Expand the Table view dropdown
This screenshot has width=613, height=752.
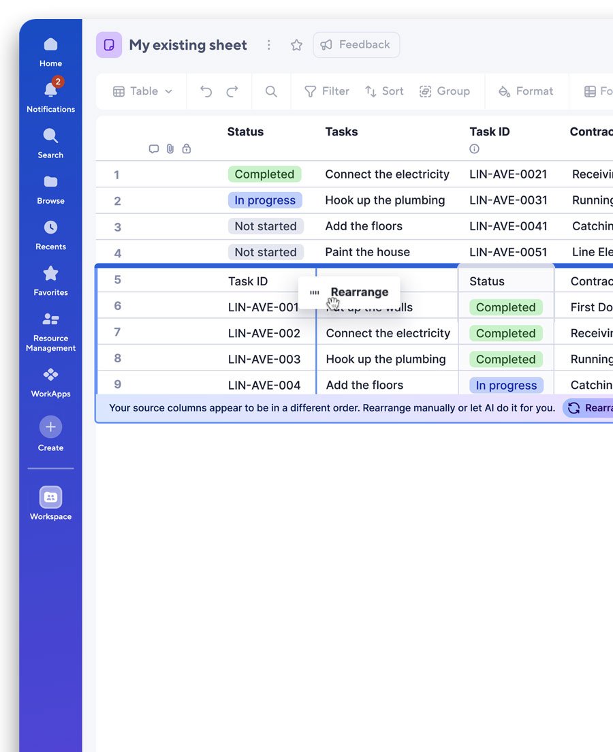point(142,91)
